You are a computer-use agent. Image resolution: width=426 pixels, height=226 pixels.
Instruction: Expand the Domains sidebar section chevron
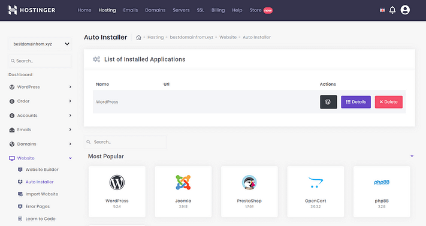[x=70, y=144]
